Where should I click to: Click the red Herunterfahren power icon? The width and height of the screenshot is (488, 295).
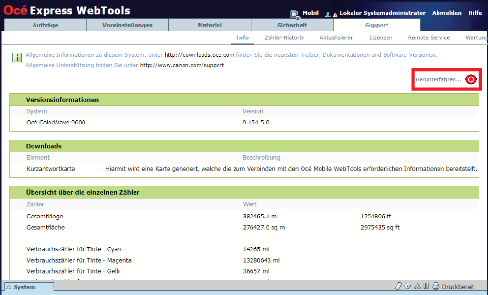click(x=471, y=79)
